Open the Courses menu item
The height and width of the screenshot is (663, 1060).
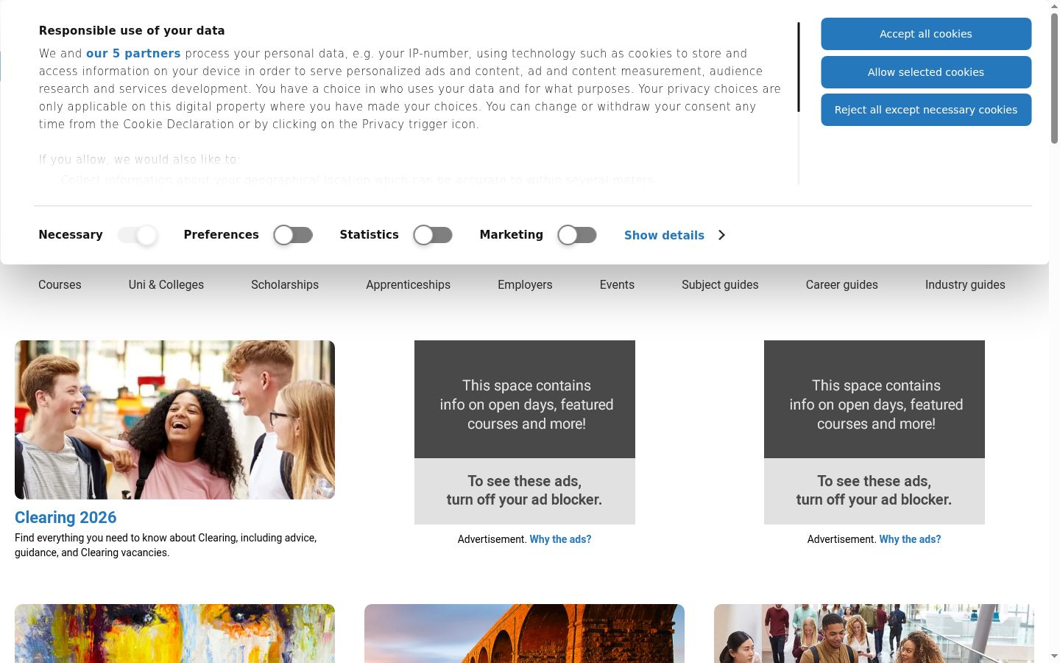(60, 285)
